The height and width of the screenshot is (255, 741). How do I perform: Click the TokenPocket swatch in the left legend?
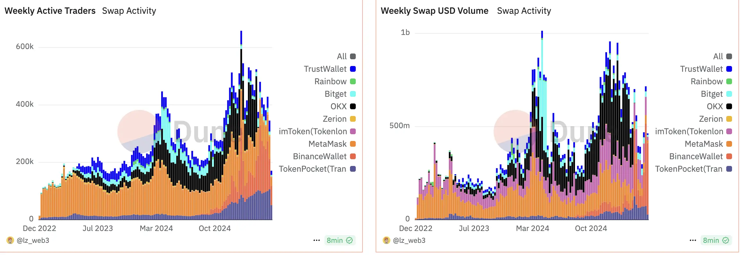click(x=353, y=169)
